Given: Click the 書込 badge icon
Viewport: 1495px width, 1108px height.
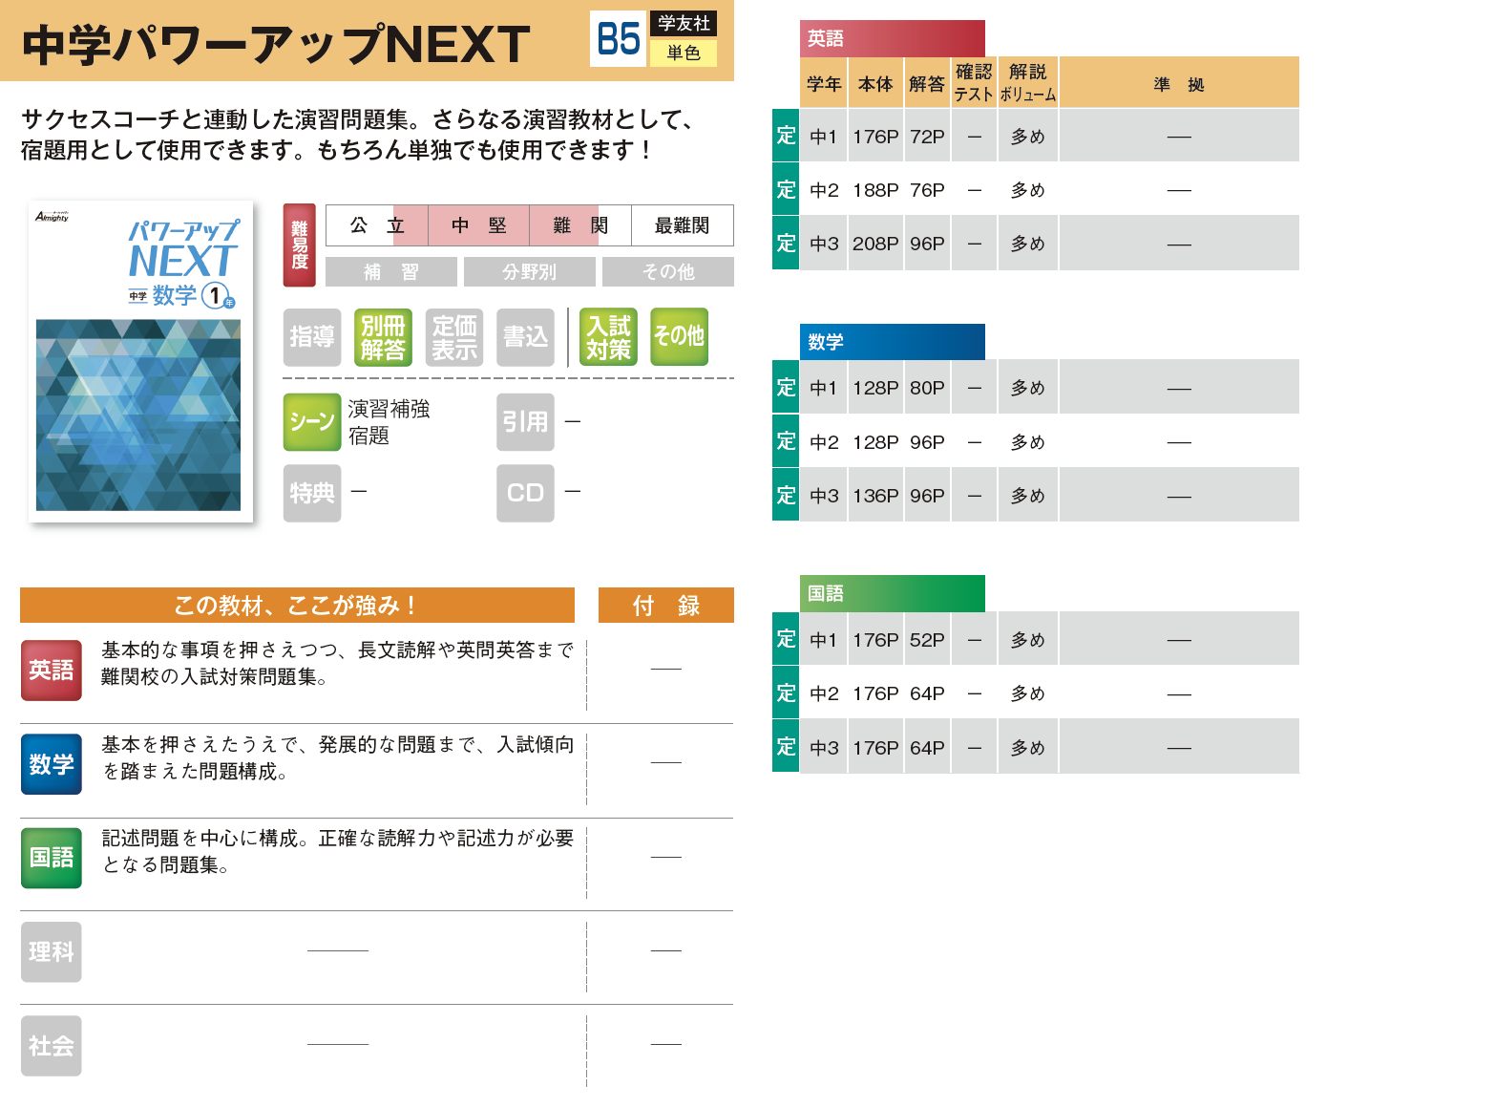Looking at the screenshot, I should click(x=525, y=337).
